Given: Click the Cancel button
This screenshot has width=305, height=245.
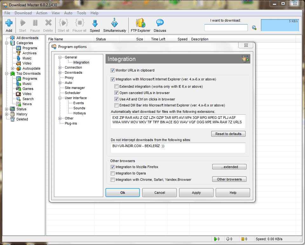Looking at the screenshot, I should point(159,193).
